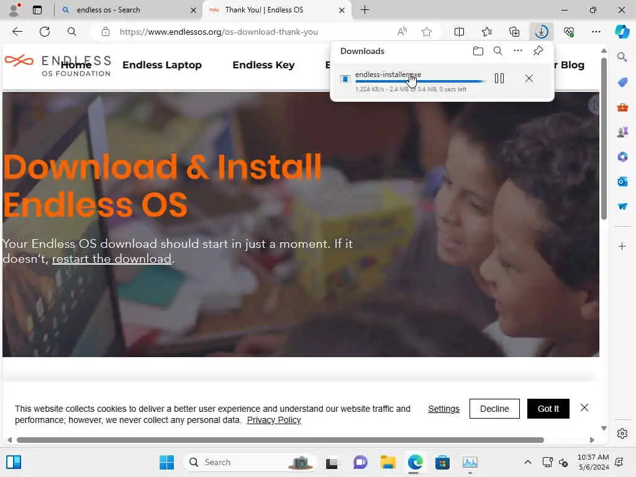Close the Thank You! tab
The height and width of the screenshot is (477, 636).
(x=342, y=10)
